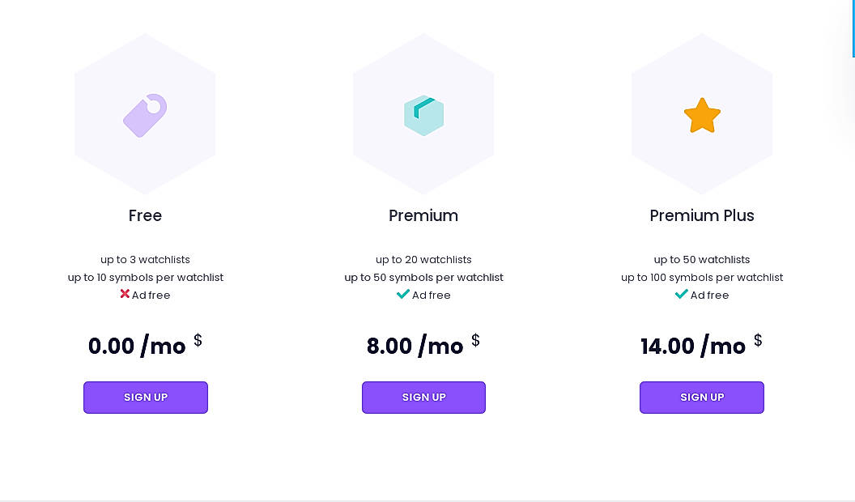Sign up for the Free plan
Viewport: 855px width, 502px height.
point(145,398)
